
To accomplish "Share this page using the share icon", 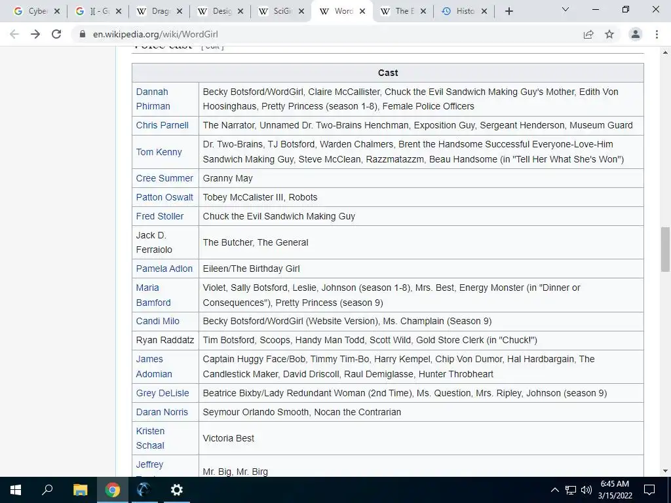I will [588, 34].
